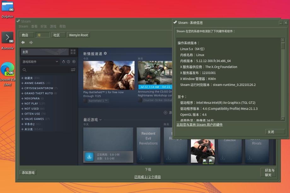Click the forward navigation arrow
The image size is (290, 193).
[x=31, y=43]
